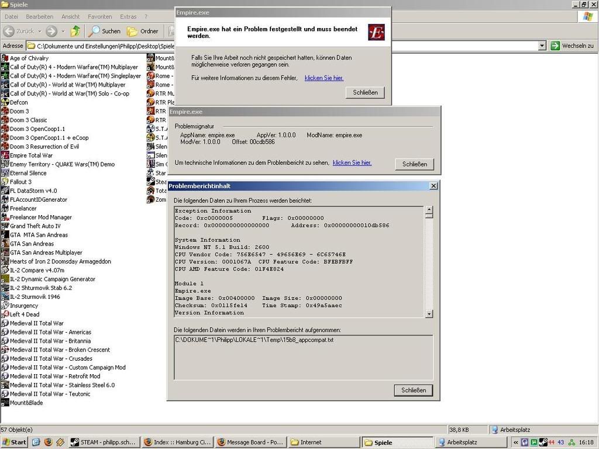
Task: Click Schließen in the Empire.exe error dialog
Action: click(x=365, y=92)
